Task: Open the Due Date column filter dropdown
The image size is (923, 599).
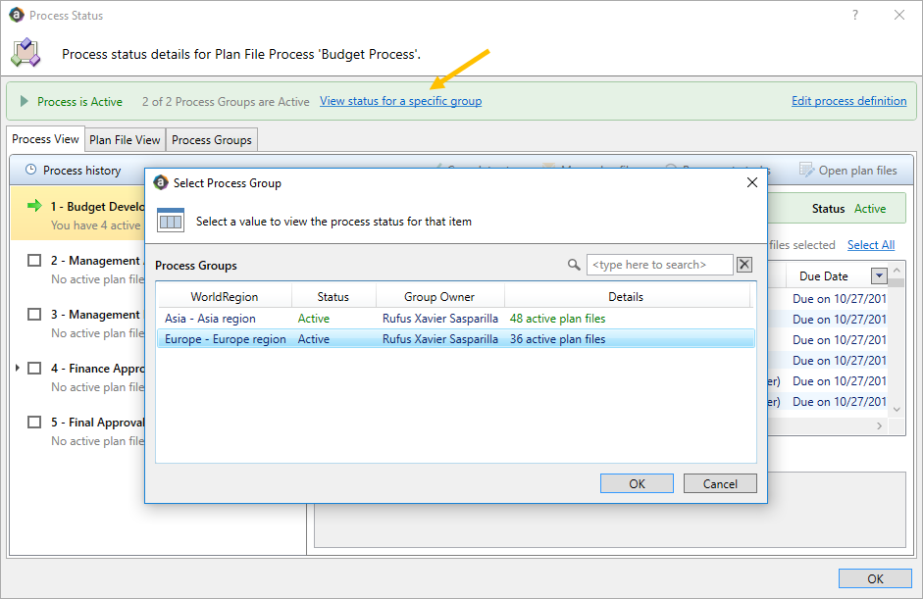Action: [879, 276]
